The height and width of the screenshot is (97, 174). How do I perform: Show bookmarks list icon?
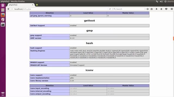pos(152,9)
